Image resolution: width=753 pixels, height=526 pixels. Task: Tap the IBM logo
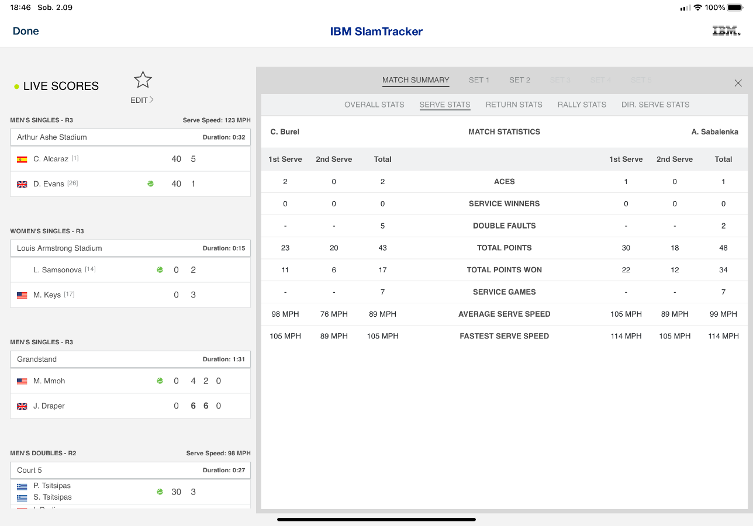pos(726,31)
